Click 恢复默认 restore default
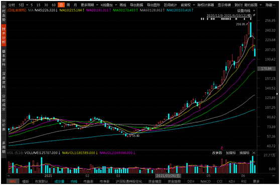280x185 pixels. click(42, 181)
